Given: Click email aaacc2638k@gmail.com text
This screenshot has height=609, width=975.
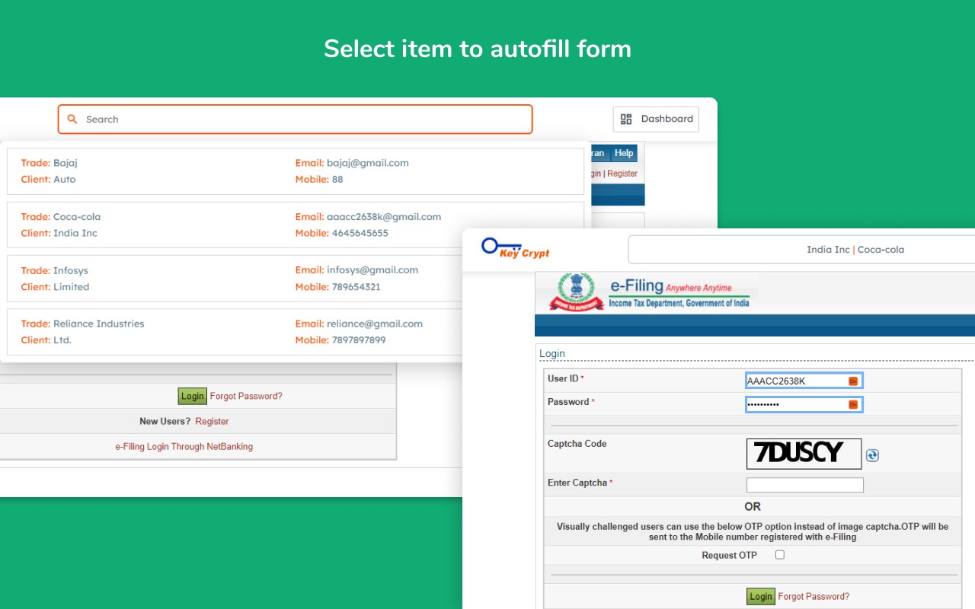Looking at the screenshot, I should [384, 217].
